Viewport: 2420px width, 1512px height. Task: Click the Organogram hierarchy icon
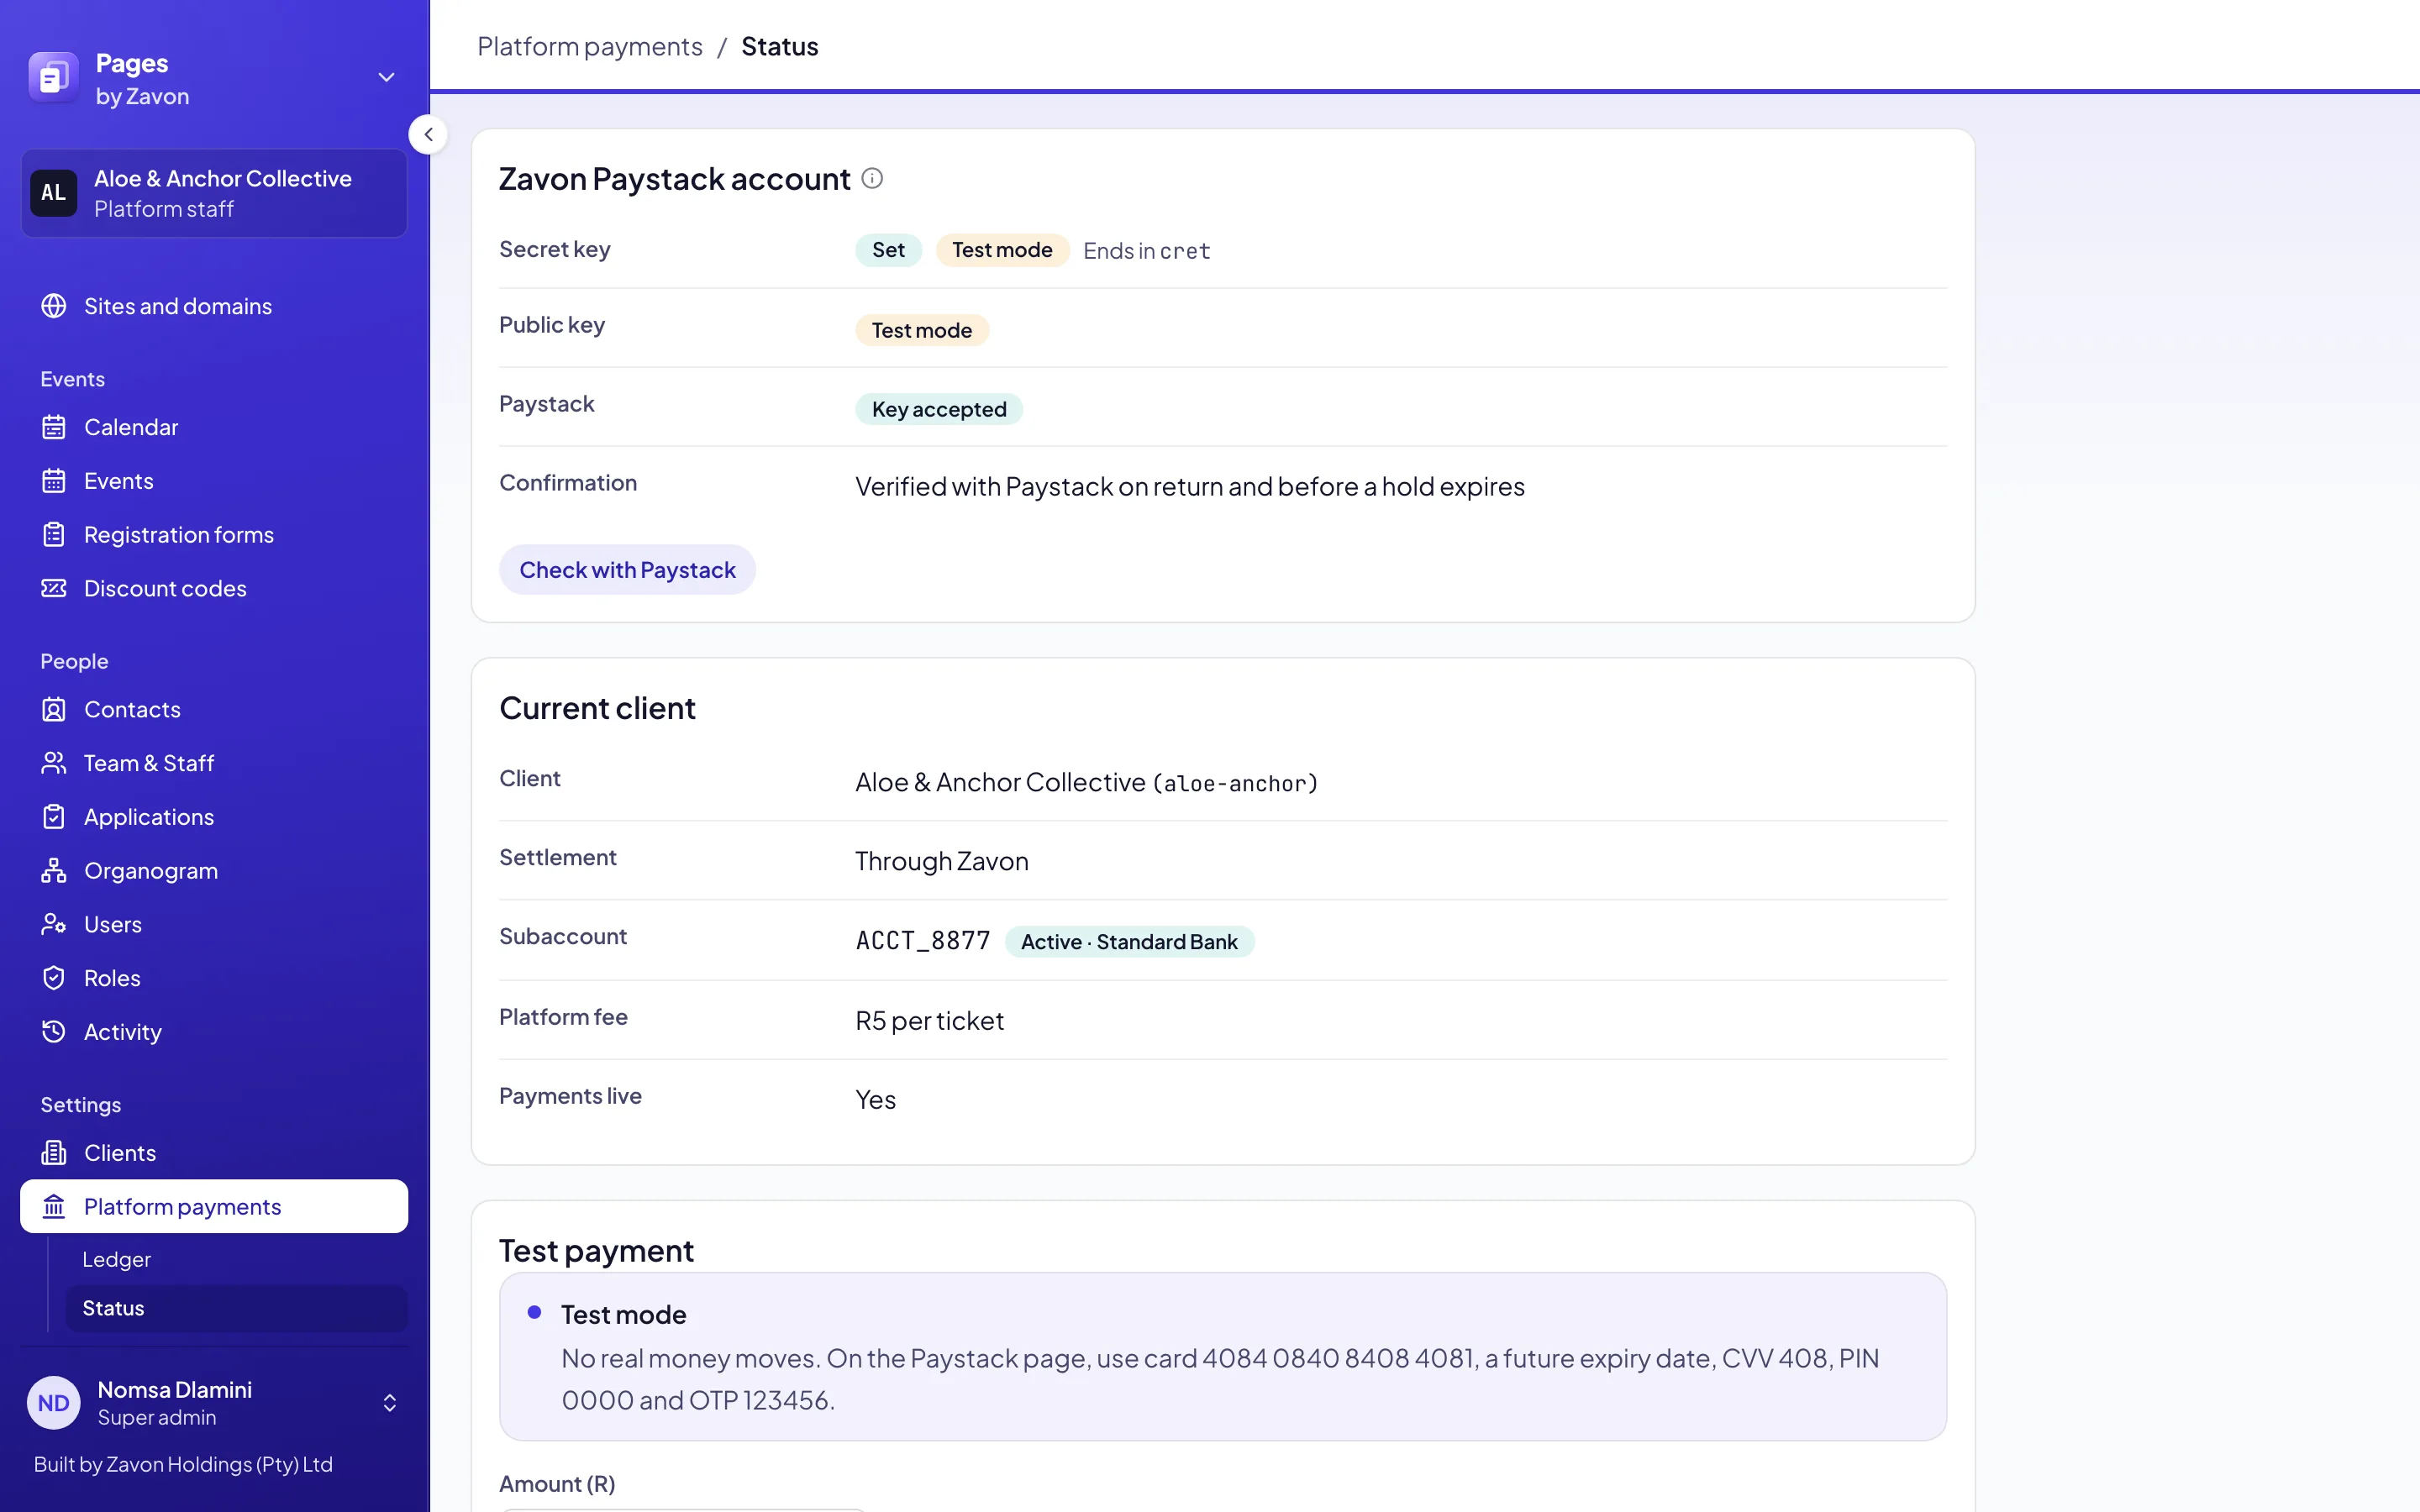pyautogui.click(x=54, y=871)
